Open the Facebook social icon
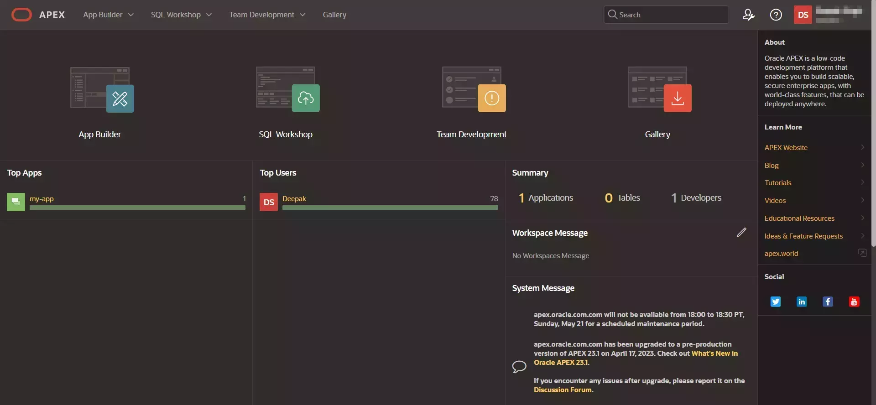 coord(828,301)
